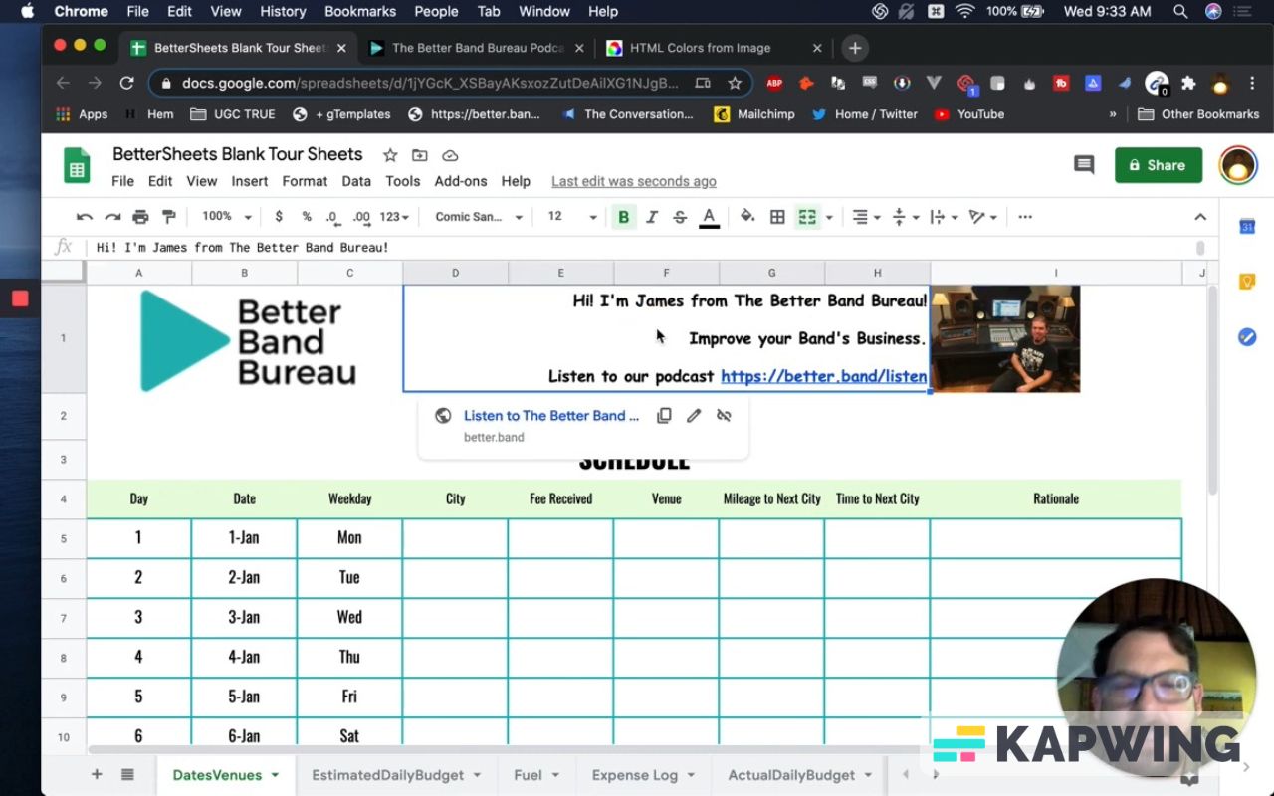Undo the last edit in the toolbar
Viewport: 1274px width, 796px height.
pos(85,217)
